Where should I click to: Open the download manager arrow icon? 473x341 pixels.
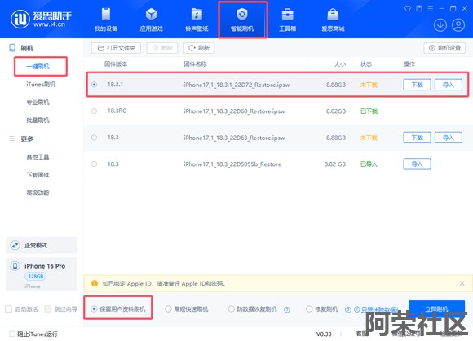440,25
